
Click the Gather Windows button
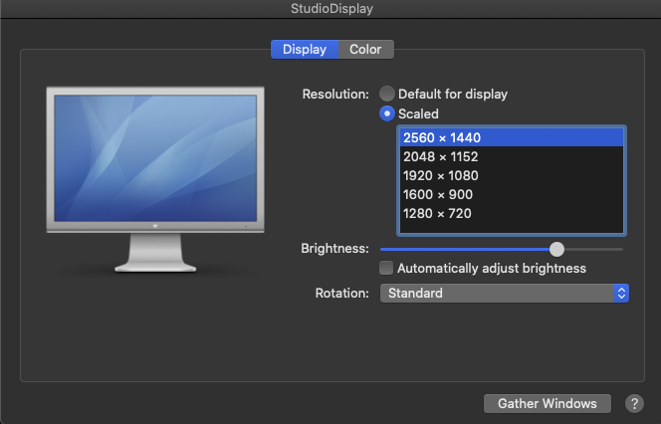tap(548, 403)
